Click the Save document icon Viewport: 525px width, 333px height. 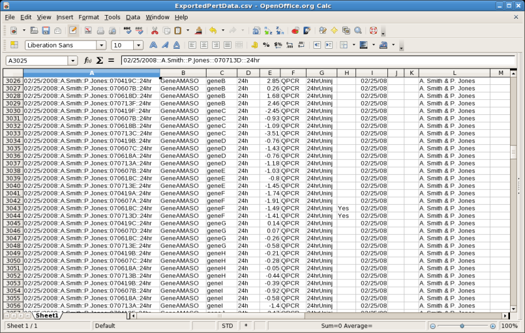tap(46, 31)
